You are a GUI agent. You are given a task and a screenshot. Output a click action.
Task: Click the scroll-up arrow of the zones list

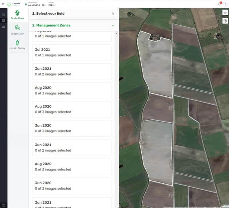(117, 34)
